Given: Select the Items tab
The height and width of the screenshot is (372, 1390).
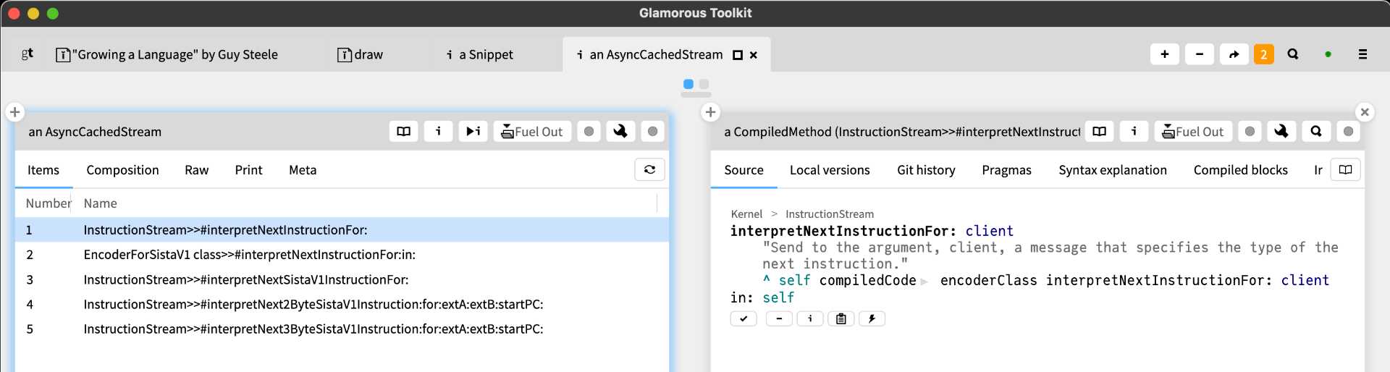Looking at the screenshot, I should [x=43, y=170].
